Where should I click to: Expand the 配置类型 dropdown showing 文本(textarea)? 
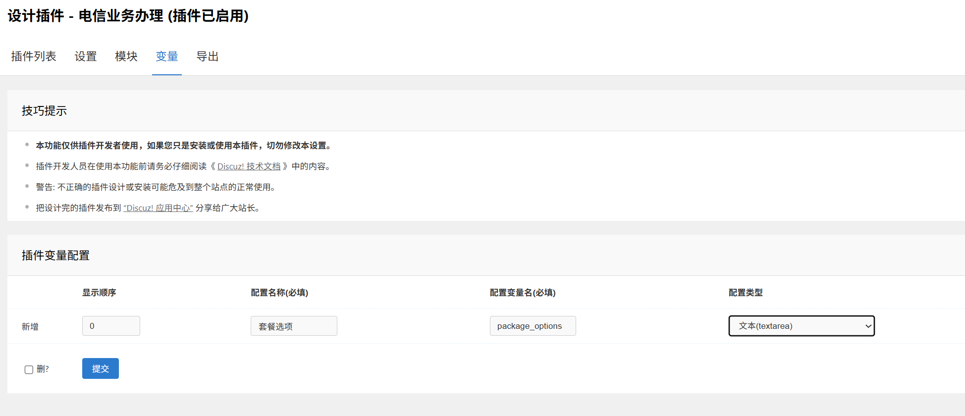(x=801, y=326)
